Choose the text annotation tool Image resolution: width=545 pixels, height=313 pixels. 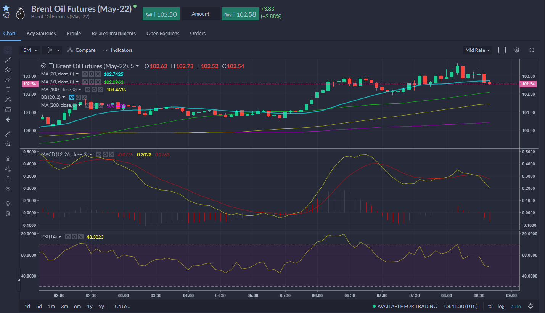point(8,90)
